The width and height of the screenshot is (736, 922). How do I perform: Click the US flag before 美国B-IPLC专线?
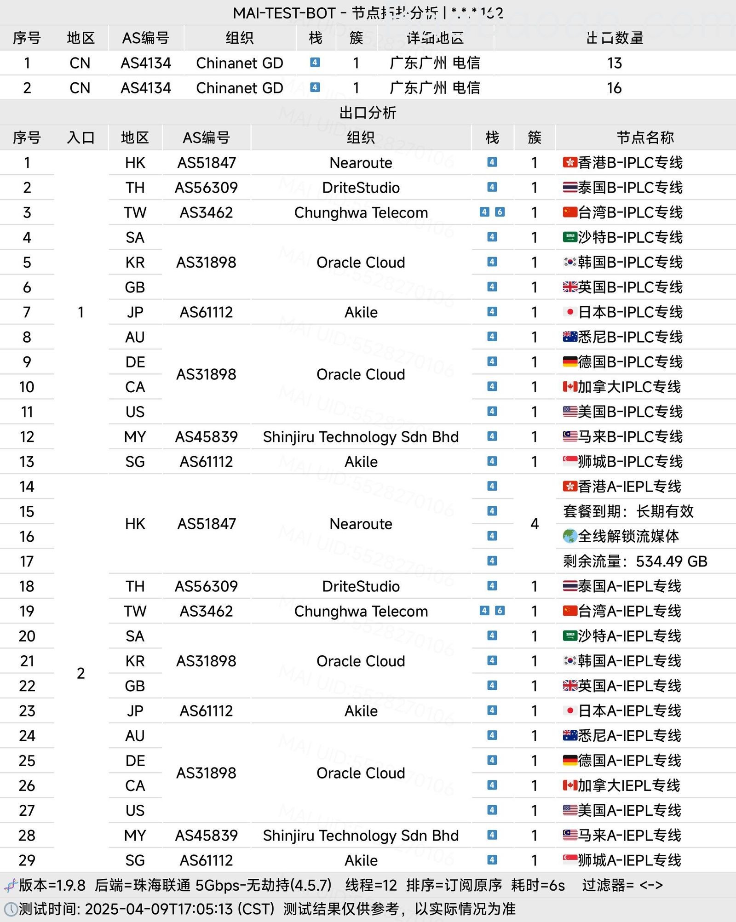pos(570,411)
